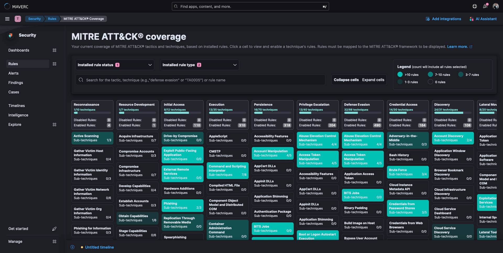Expand Command and Scripting Interpreter cell
503x253 pixels.
(228, 171)
